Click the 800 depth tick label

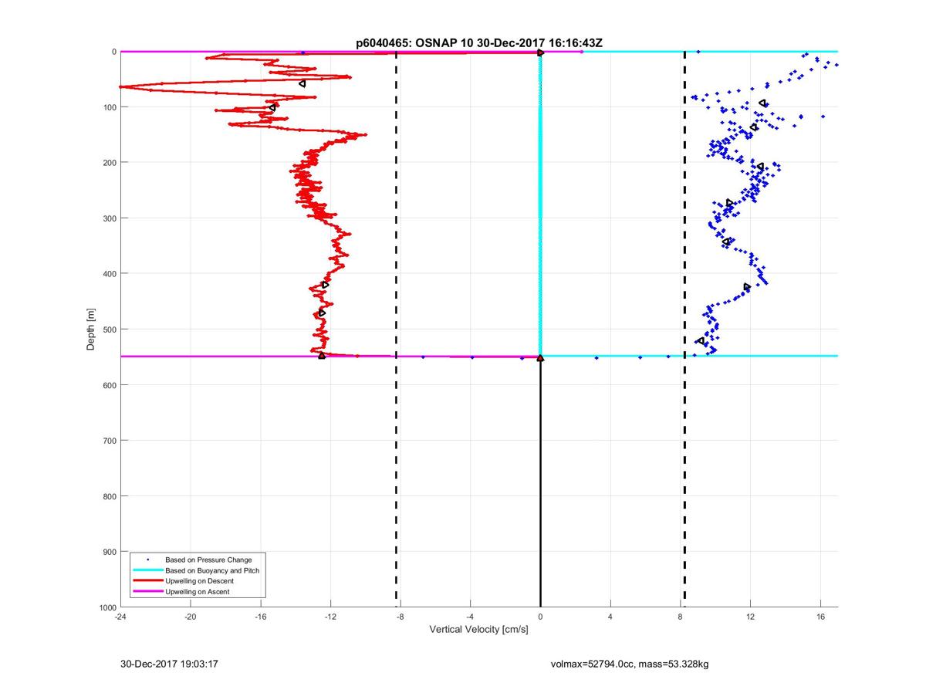click(109, 496)
